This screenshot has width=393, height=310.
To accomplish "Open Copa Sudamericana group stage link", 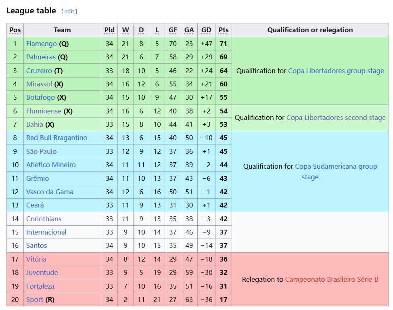I will coord(336,166).
